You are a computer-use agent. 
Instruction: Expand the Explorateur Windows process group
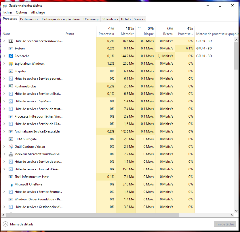[x=4, y=64]
